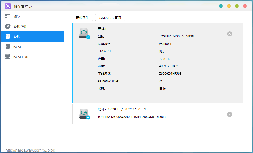Click the S.M.A.R.T.: label in 硬碟1 details
This screenshot has width=253, height=153.
coord(105,51)
